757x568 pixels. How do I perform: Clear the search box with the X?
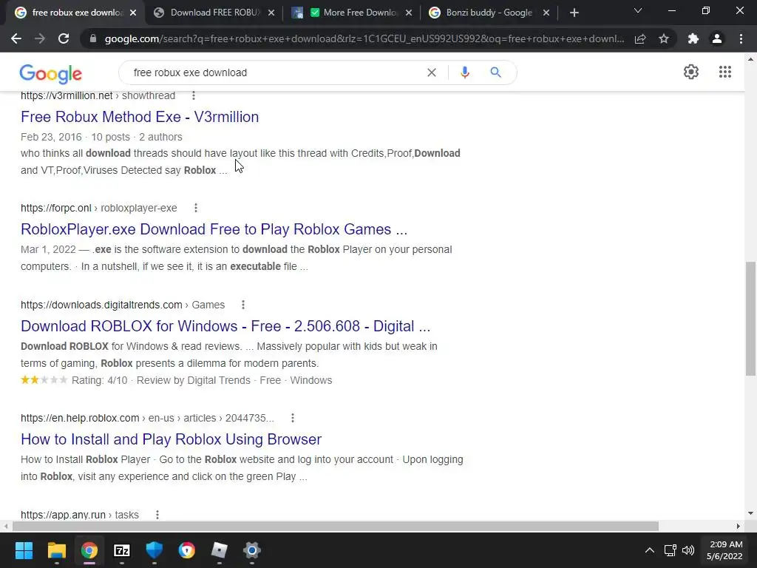click(432, 72)
